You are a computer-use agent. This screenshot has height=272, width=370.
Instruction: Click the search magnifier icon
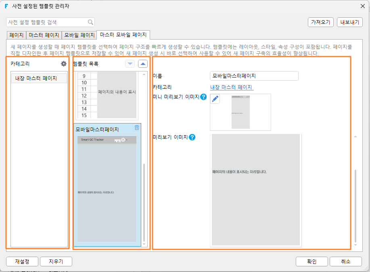pyautogui.click(x=90, y=22)
